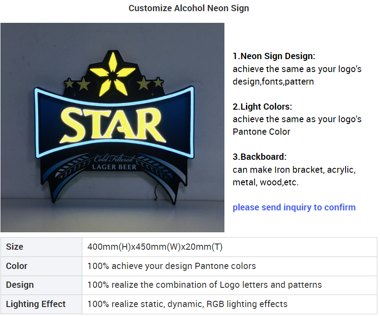The width and height of the screenshot is (380, 316).
Task: Click the small stars left of big star
Action: click(77, 84)
